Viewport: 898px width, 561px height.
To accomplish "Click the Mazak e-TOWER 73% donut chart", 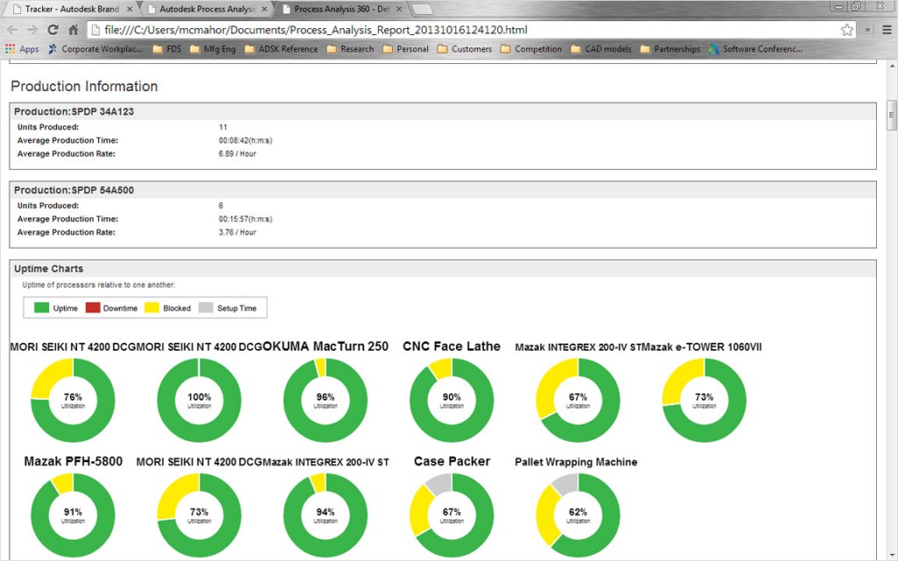I will click(704, 400).
